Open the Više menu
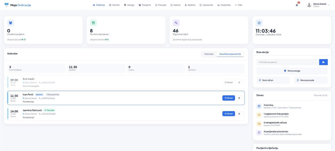Screen dimensions: 335x151 click(238, 5)
